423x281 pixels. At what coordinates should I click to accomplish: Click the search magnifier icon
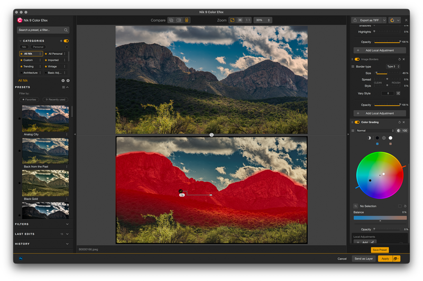click(x=66, y=30)
